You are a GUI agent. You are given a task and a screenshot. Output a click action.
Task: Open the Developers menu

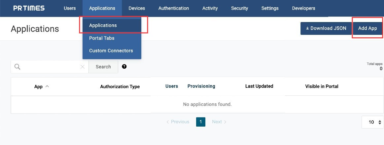tap(303, 8)
